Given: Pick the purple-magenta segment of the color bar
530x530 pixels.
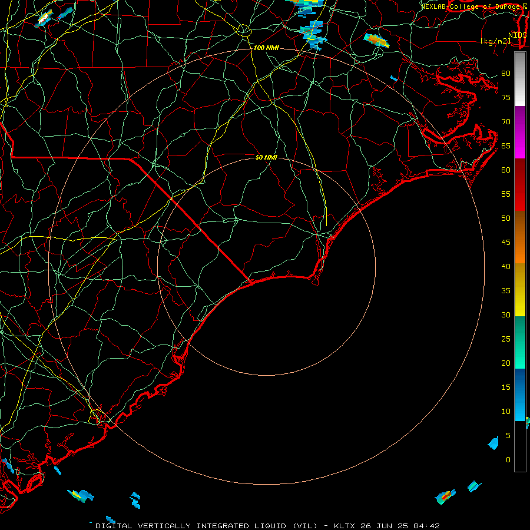Looking at the screenshot, I should coord(520,132).
